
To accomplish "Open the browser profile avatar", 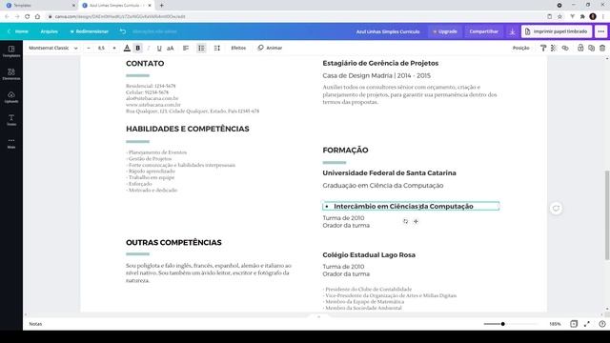I will pos(593,16).
